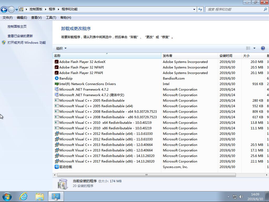Click the blue help question mark icon

click(263, 48)
